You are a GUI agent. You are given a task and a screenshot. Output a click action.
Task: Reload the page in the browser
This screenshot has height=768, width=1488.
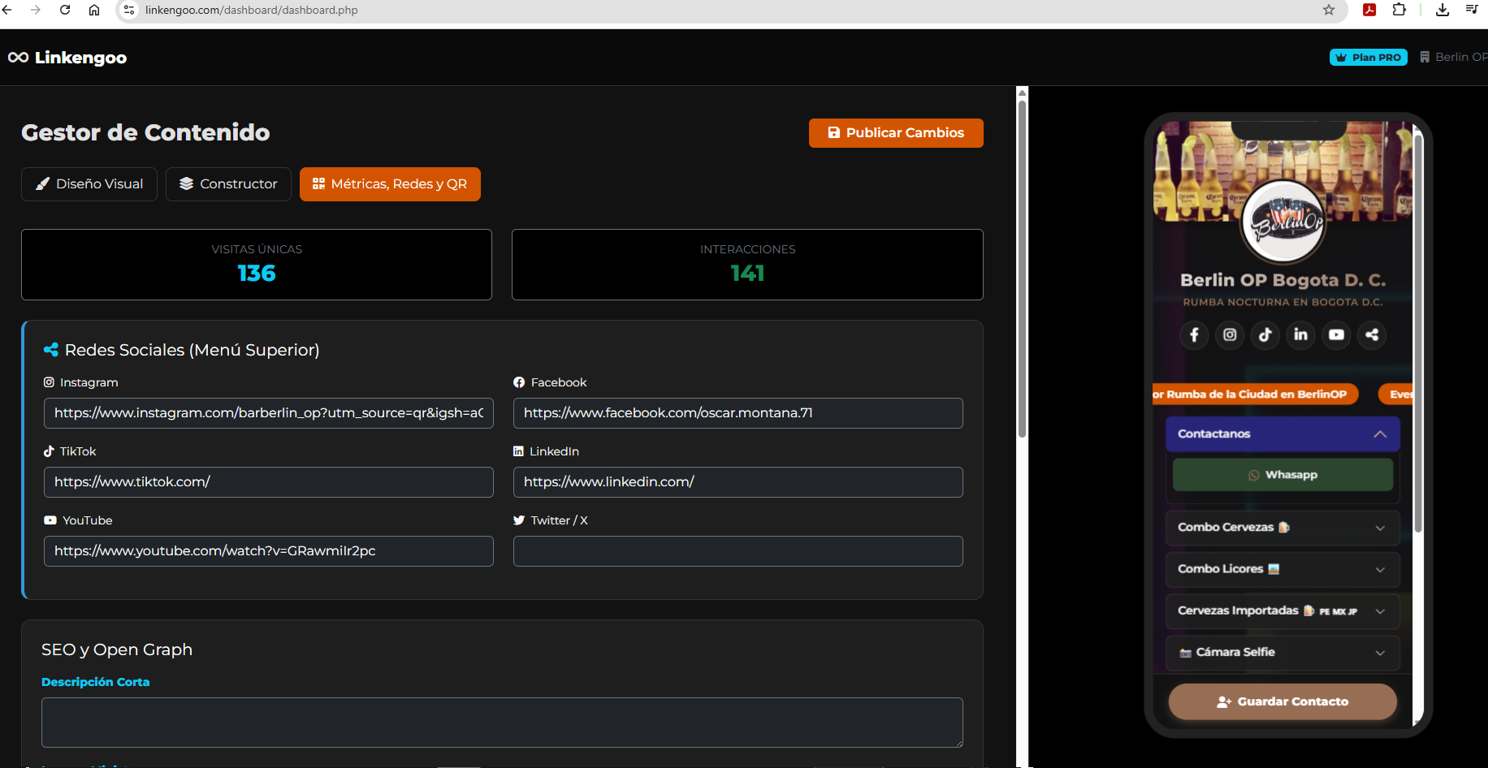pyautogui.click(x=65, y=10)
